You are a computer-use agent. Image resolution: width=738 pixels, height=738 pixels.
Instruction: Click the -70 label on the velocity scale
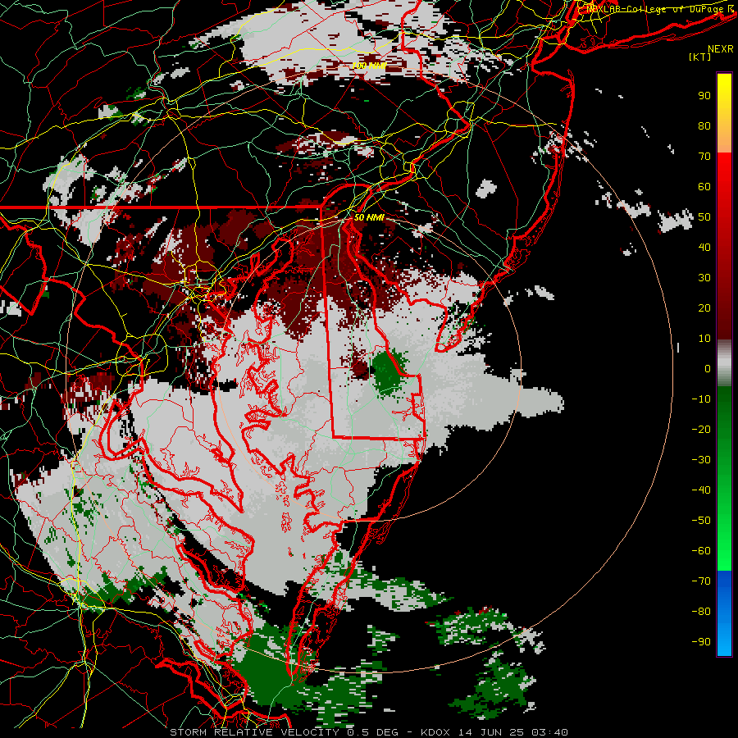pyautogui.click(x=701, y=581)
